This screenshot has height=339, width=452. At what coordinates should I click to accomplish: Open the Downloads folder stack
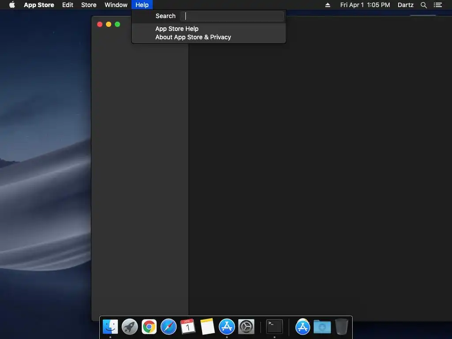[x=322, y=327]
